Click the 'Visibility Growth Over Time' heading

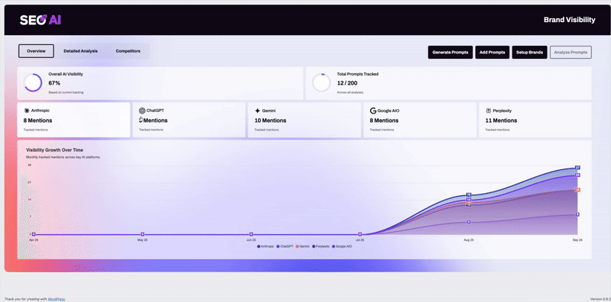click(x=54, y=149)
